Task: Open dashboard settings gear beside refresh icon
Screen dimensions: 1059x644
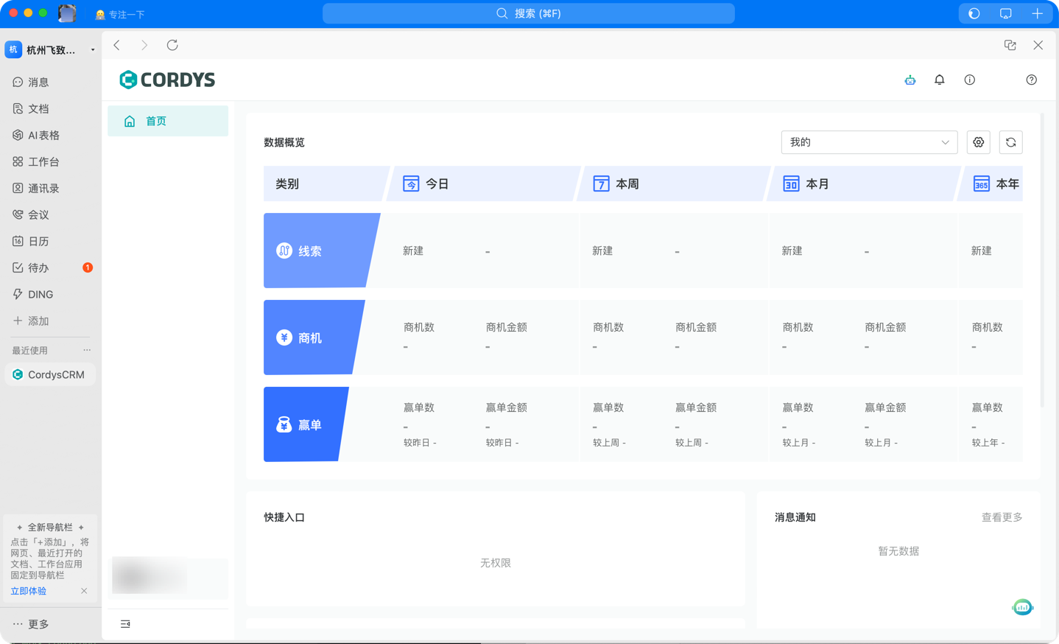Action: [978, 142]
